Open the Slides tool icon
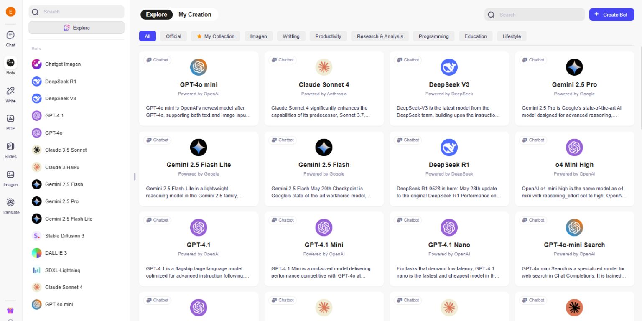 pyautogui.click(x=10, y=146)
